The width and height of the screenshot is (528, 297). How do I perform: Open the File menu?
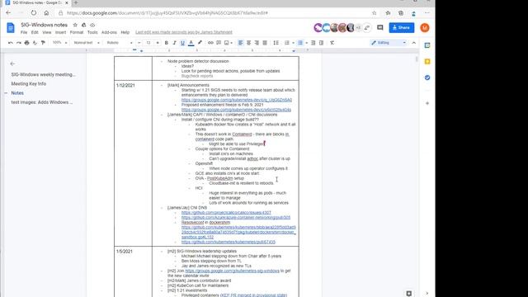tap(24, 32)
